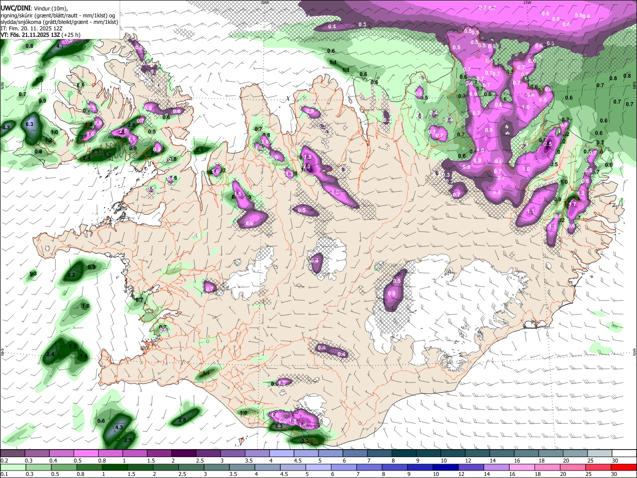Click the "slydda/snjókoma" description line
This screenshot has width=637, height=478.
(x=59, y=22)
